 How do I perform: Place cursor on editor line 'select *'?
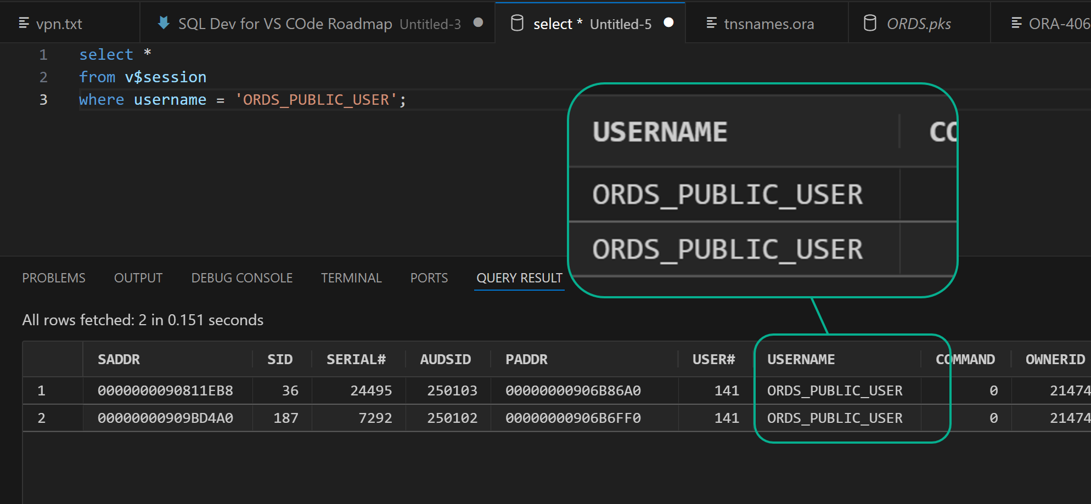tap(115, 54)
